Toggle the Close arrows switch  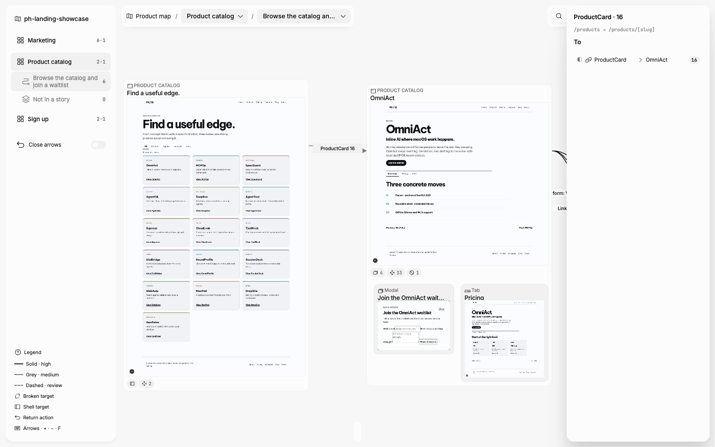tap(98, 145)
